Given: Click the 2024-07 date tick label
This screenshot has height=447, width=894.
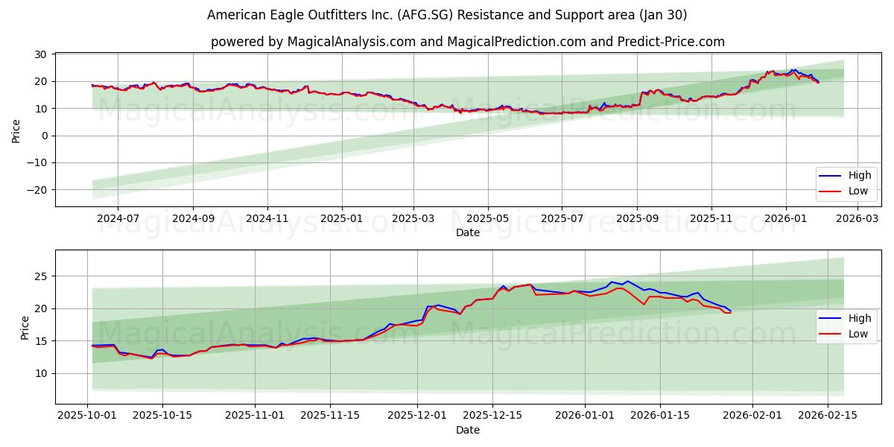Looking at the screenshot, I should click(x=118, y=219).
